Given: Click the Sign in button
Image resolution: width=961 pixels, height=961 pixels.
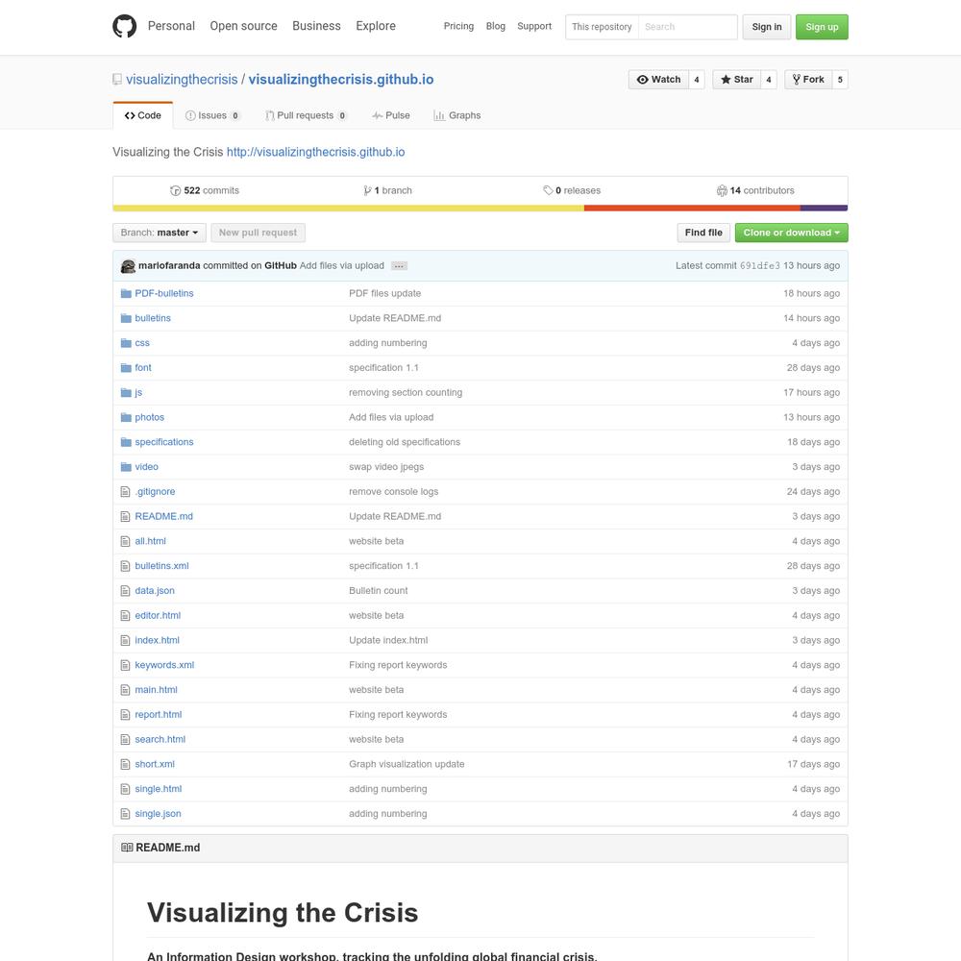Looking at the screenshot, I should coord(767,27).
